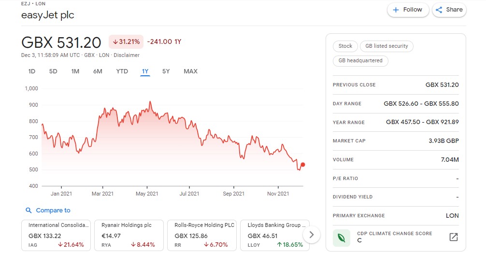486x253 pixels.
Task: Click the Compare to magnifier icon
Action: (x=29, y=211)
